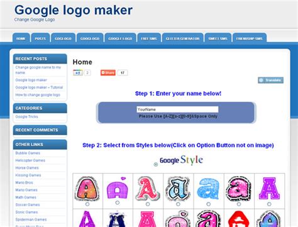Viewport: 298px width, 227px height.
Task: Select radio under blue gothic a
Action: (x=178, y=204)
